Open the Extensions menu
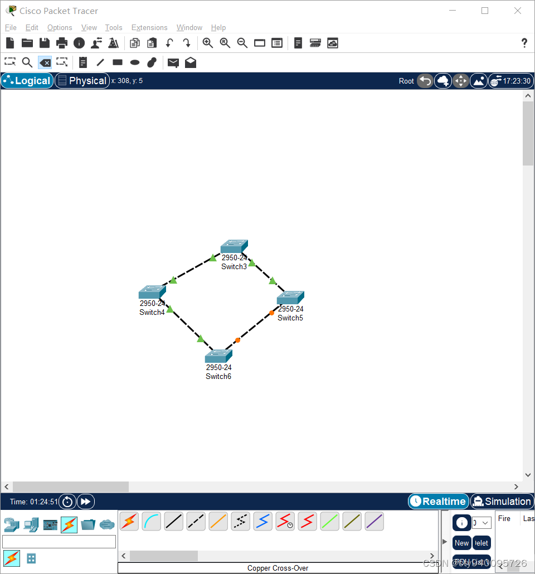Viewport: 535px width, 574px height. point(149,27)
